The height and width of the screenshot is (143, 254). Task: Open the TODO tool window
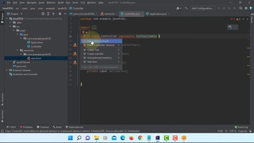pyautogui.click(x=11, y=127)
